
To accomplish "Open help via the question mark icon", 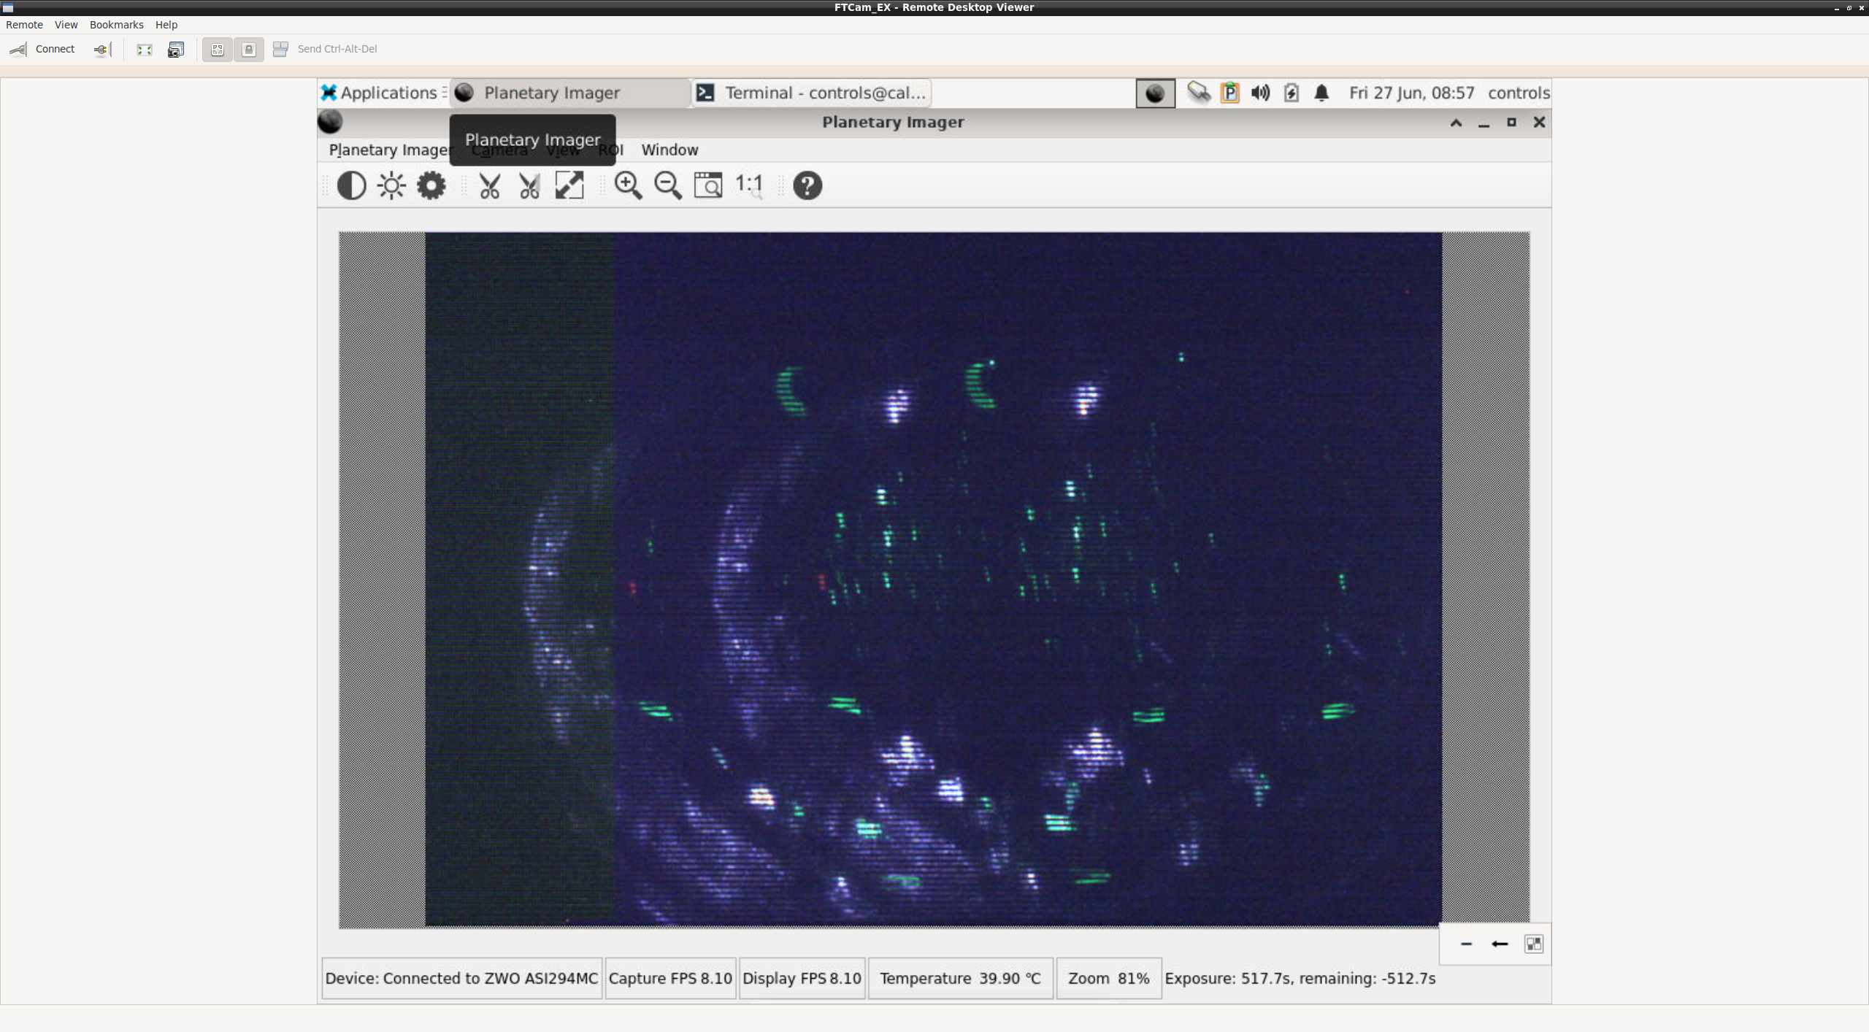I will click(807, 185).
